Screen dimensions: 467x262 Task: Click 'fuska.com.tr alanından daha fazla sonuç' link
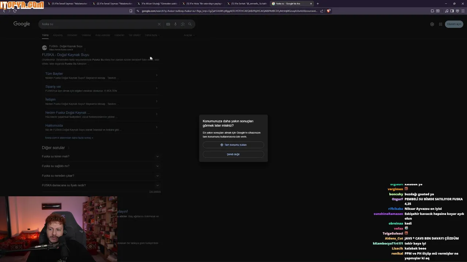pos(69,138)
